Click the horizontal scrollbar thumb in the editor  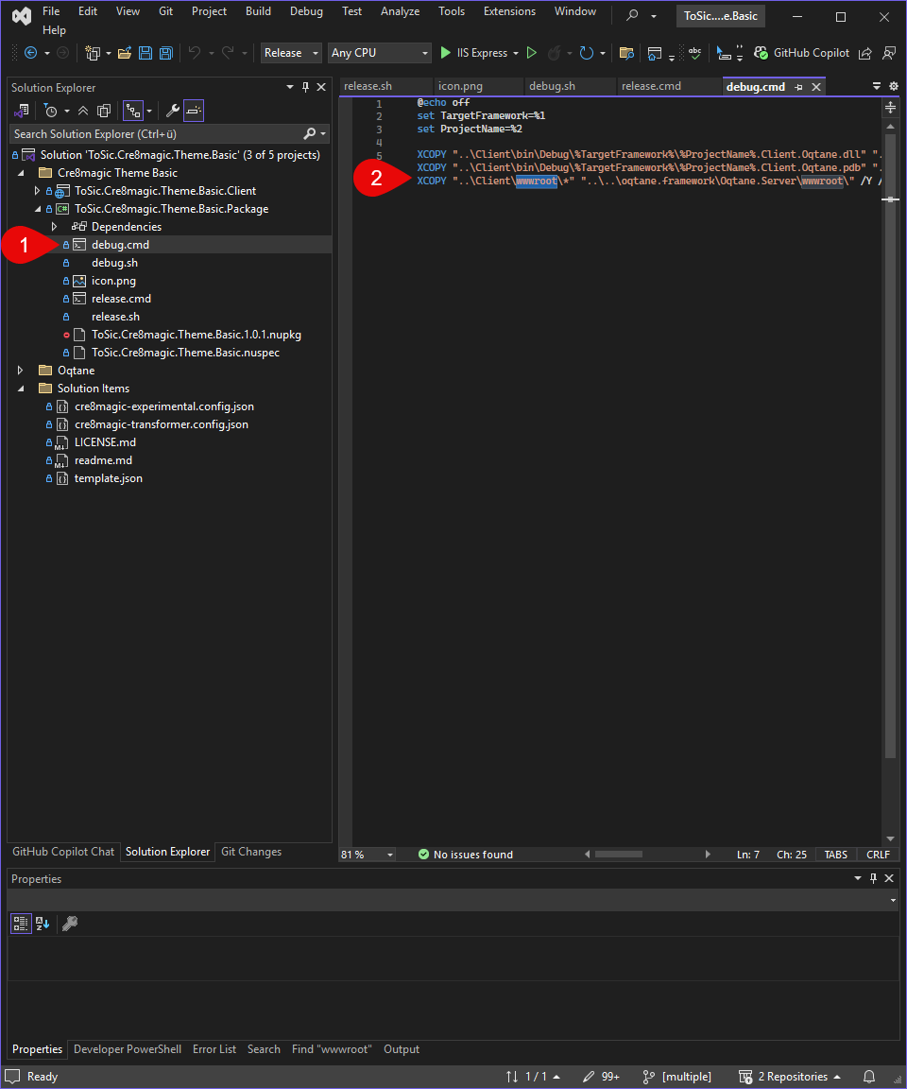[618, 855]
